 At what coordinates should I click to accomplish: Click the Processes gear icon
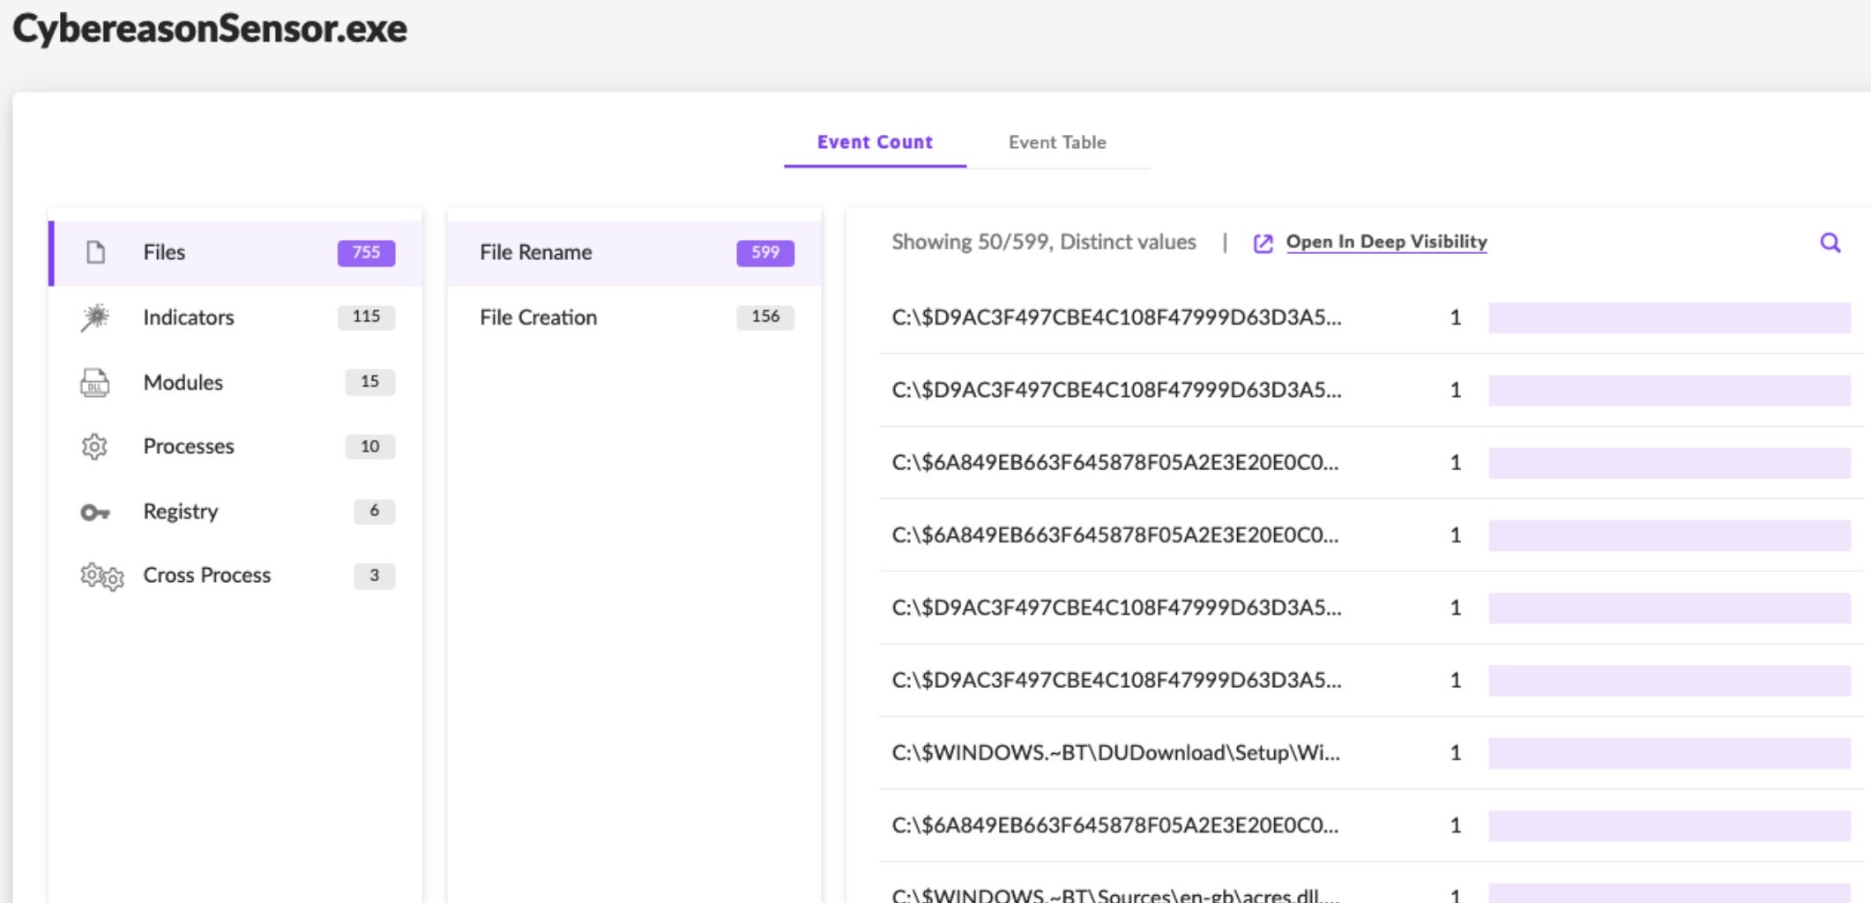pos(95,447)
